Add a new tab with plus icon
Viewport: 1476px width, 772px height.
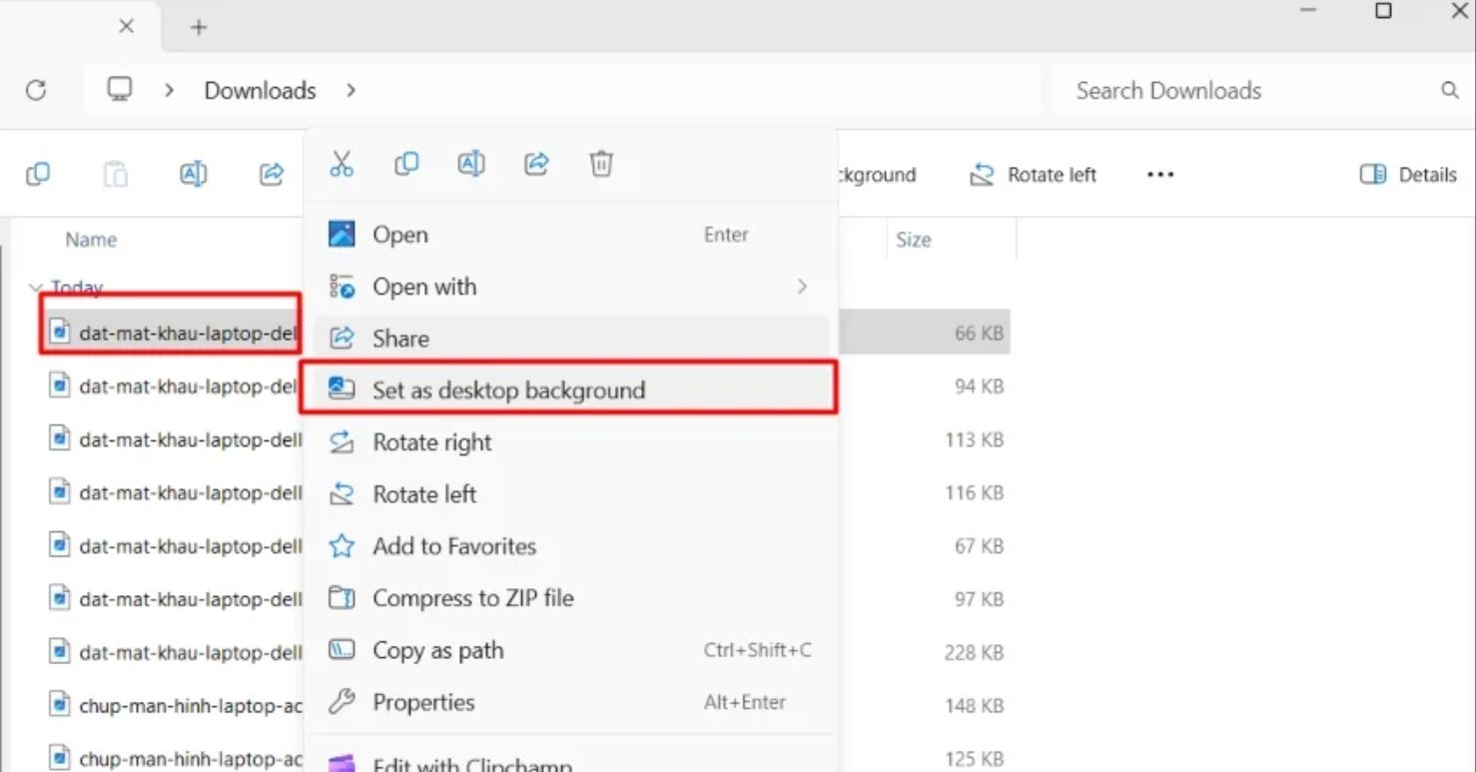point(199,27)
